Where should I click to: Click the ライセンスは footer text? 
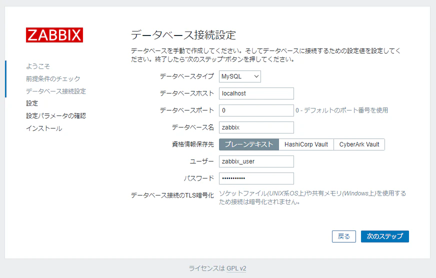(207, 268)
